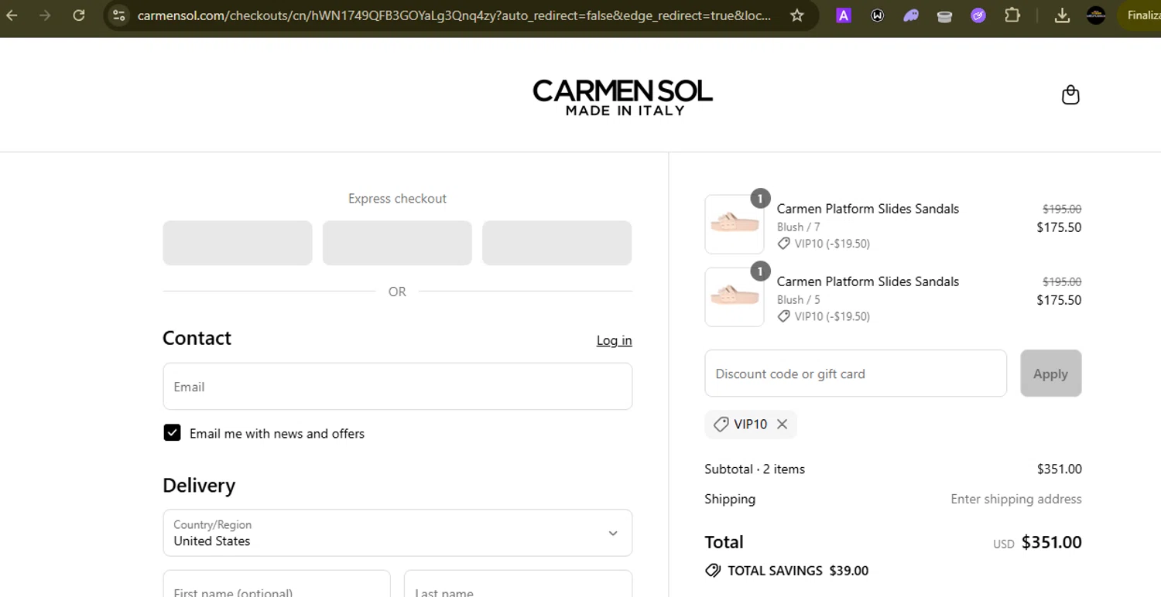
Task: Click the Apply discount button
Action: (1050, 374)
